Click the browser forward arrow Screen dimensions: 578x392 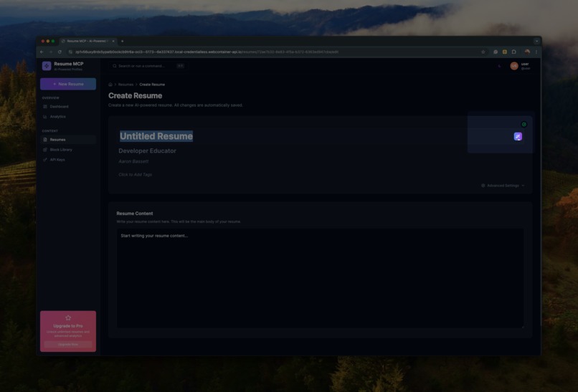click(51, 52)
